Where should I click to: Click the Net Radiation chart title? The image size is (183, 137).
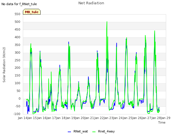point(91,3)
